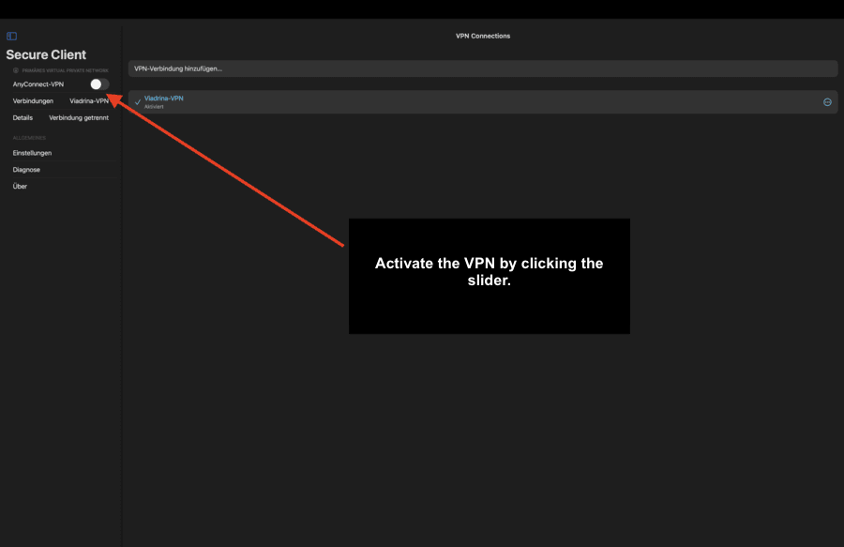Screen dimensions: 844x547
Task: Click VPN-Verbindung hinzufügen field
Action: pyautogui.click(x=483, y=68)
